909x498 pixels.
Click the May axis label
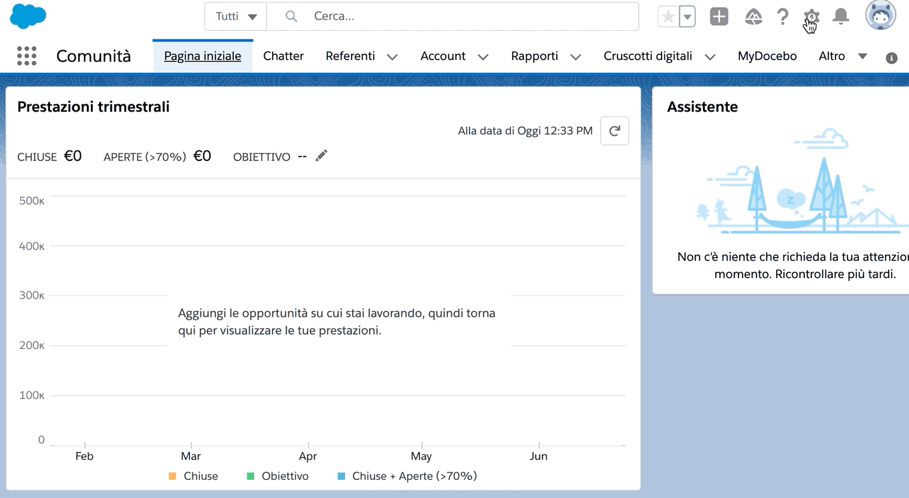click(x=421, y=457)
